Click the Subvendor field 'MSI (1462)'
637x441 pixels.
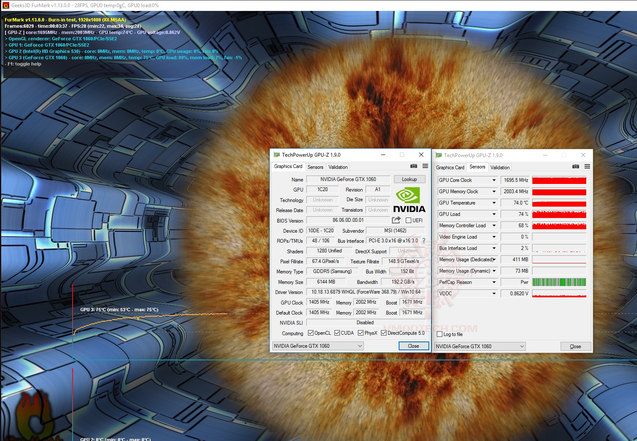[395, 231]
